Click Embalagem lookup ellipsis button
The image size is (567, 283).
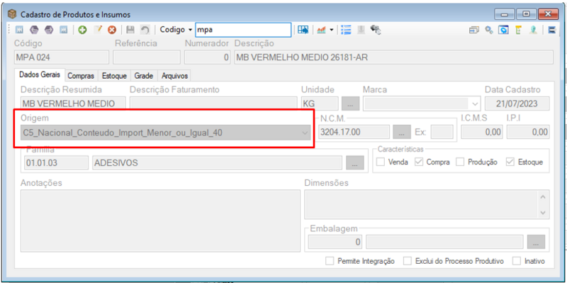pos(536,242)
